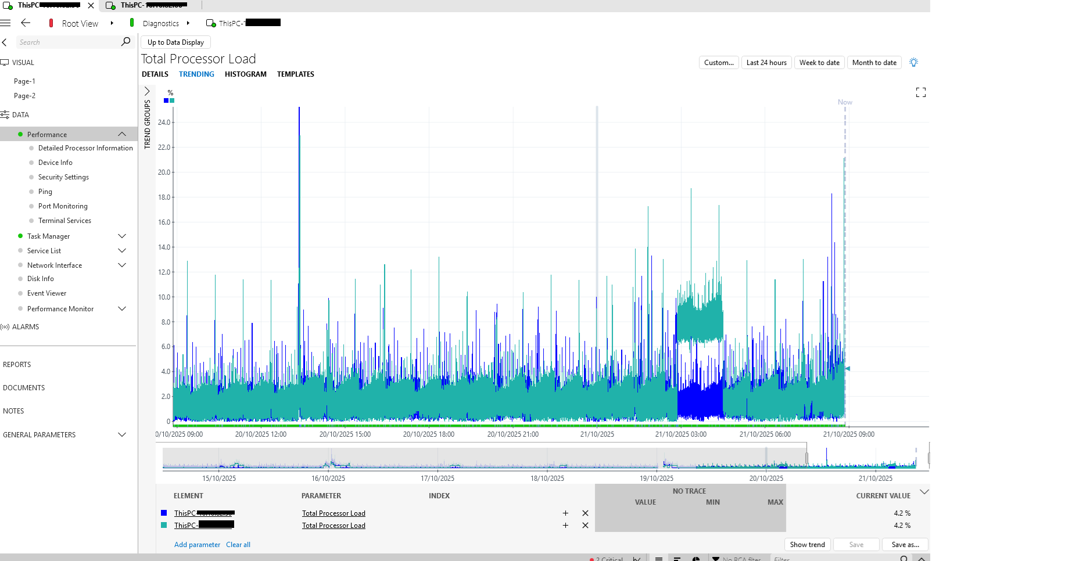Select the Week to date range button
This screenshot has width=1069, height=561.
click(819, 63)
